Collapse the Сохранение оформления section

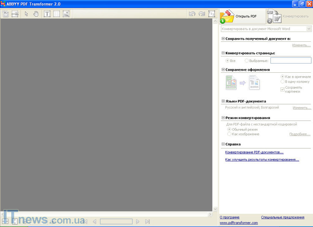223,69
